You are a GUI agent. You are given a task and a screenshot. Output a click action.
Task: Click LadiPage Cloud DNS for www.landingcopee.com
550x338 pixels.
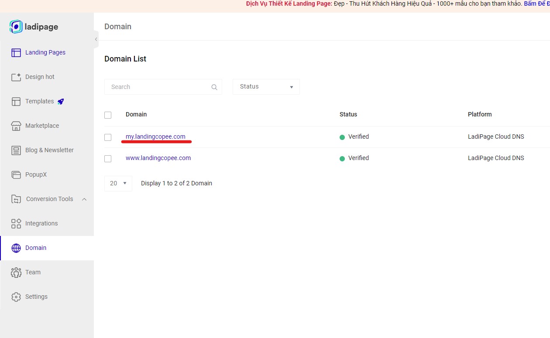(496, 158)
